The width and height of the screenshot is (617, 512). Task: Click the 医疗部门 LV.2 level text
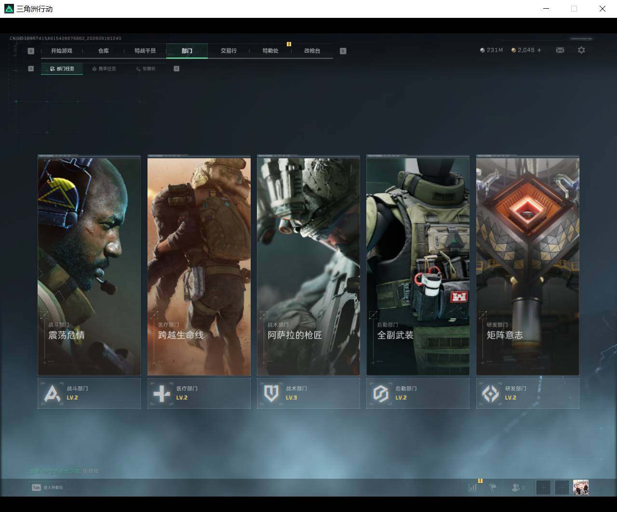pos(182,398)
